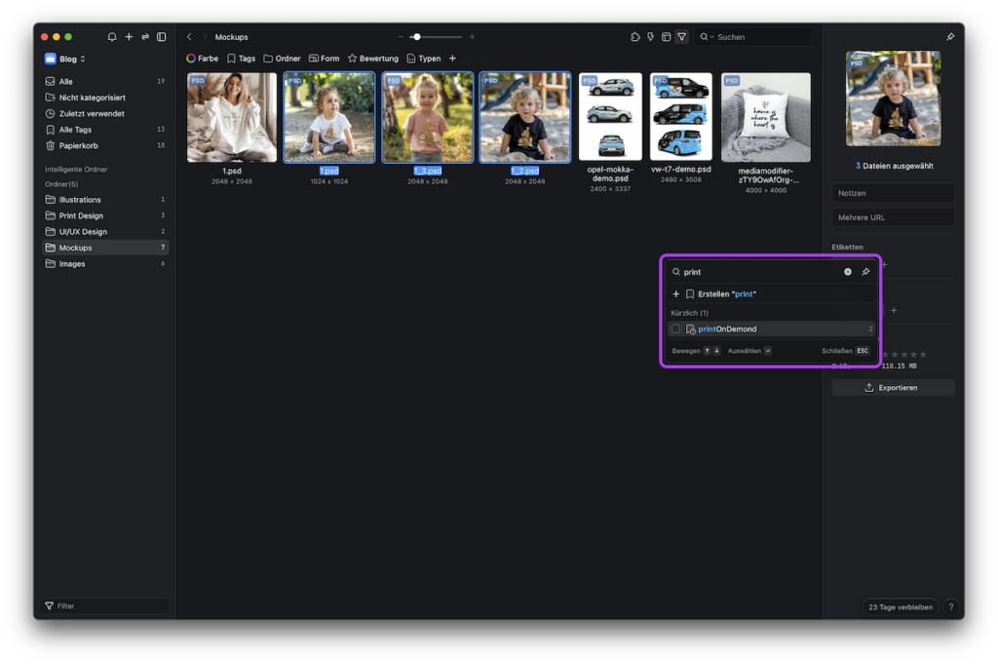The height and width of the screenshot is (664, 998).
Task: Open the Bewertung rating filter
Action: (x=373, y=59)
